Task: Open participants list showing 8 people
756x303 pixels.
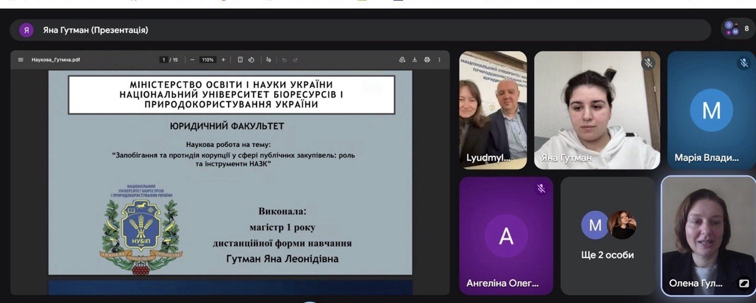Action: [737, 29]
